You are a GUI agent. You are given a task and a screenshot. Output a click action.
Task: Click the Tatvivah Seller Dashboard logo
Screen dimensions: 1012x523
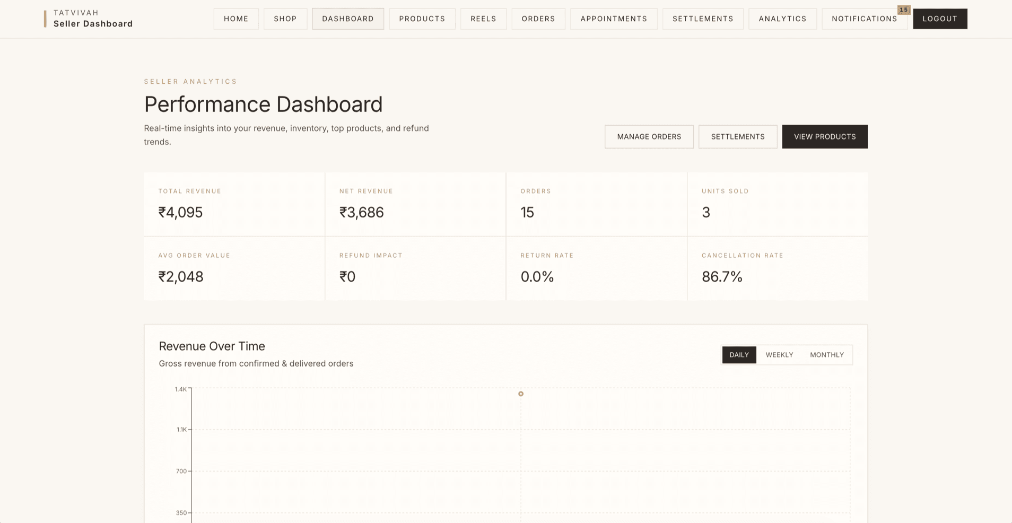[89, 19]
